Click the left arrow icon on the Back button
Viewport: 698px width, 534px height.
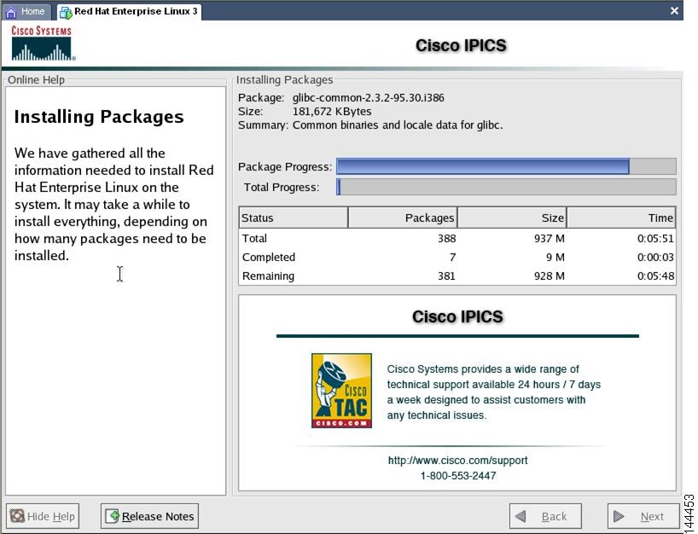pyautogui.click(x=521, y=515)
